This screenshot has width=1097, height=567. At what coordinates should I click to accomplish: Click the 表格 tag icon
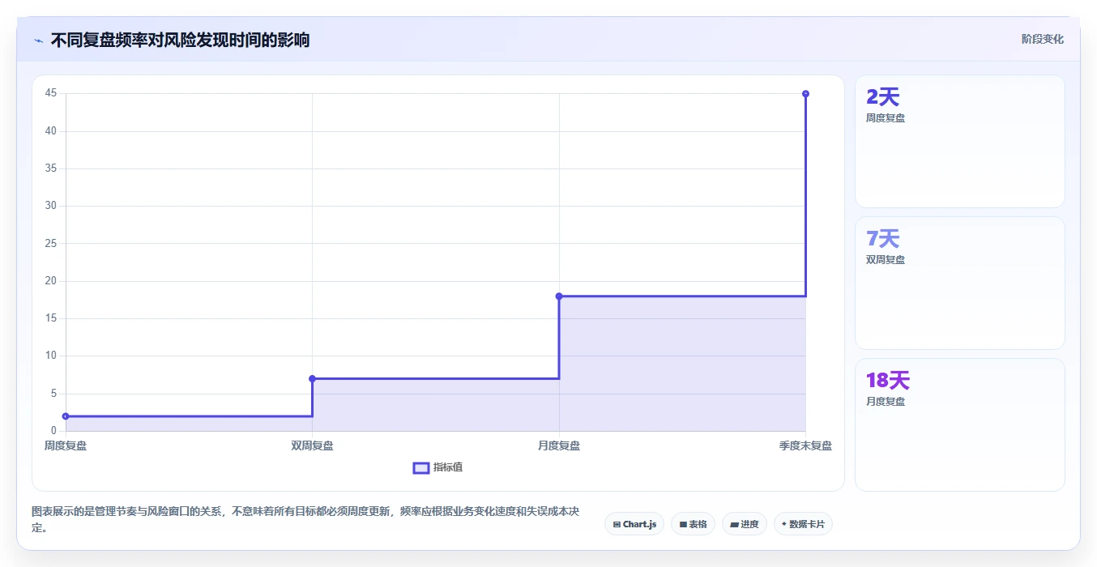coord(683,525)
